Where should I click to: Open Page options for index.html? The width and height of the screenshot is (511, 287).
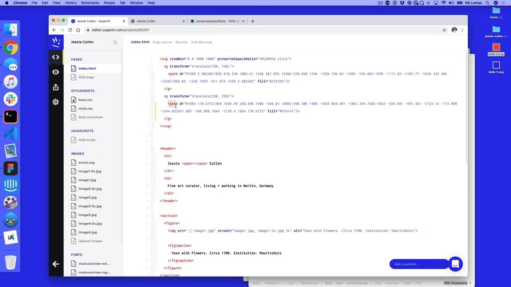pyautogui.click(x=162, y=42)
